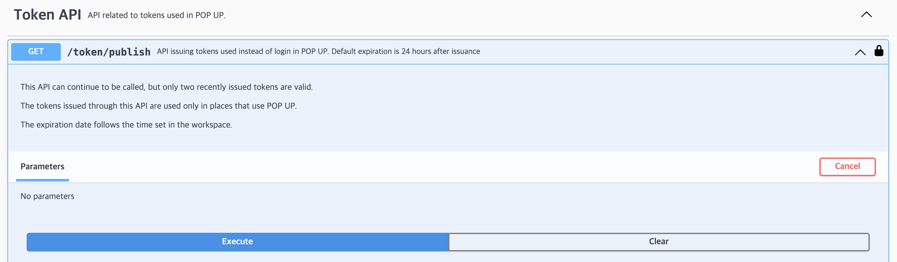Click the "No parameters" text
Viewport: 897px width, 262px height.
coord(47,196)
